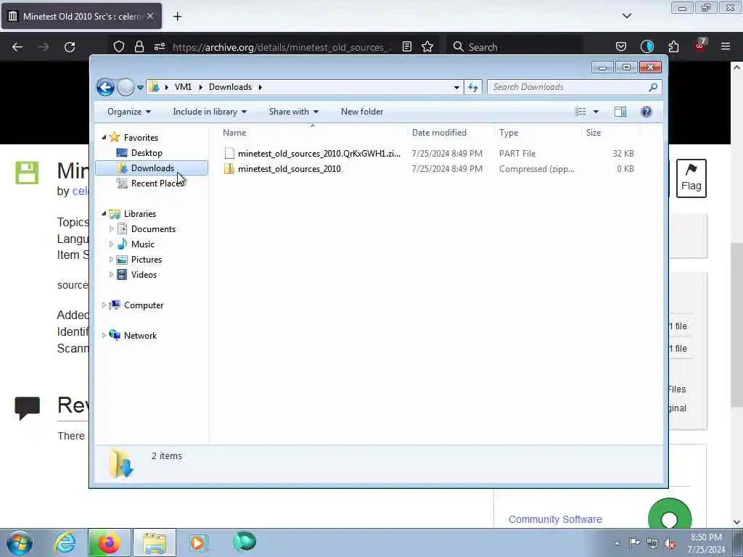Open Explorer help icon

[646, 112]
